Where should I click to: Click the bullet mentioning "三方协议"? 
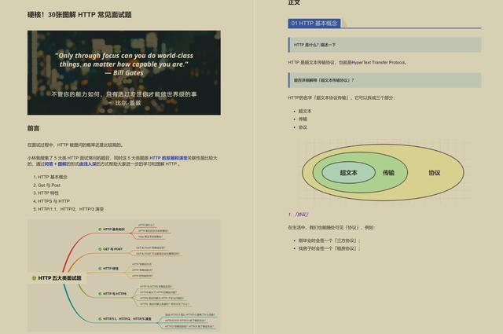(x=329, y=240)
